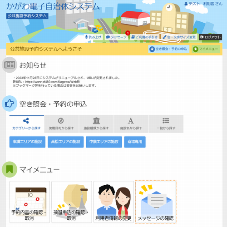Switch to the 施設名から探す tab
Viewport: 227px width, 227px height.
tap(131, 124)
